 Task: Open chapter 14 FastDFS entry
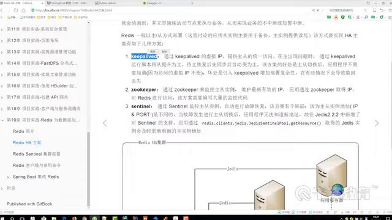pos(42,63)
